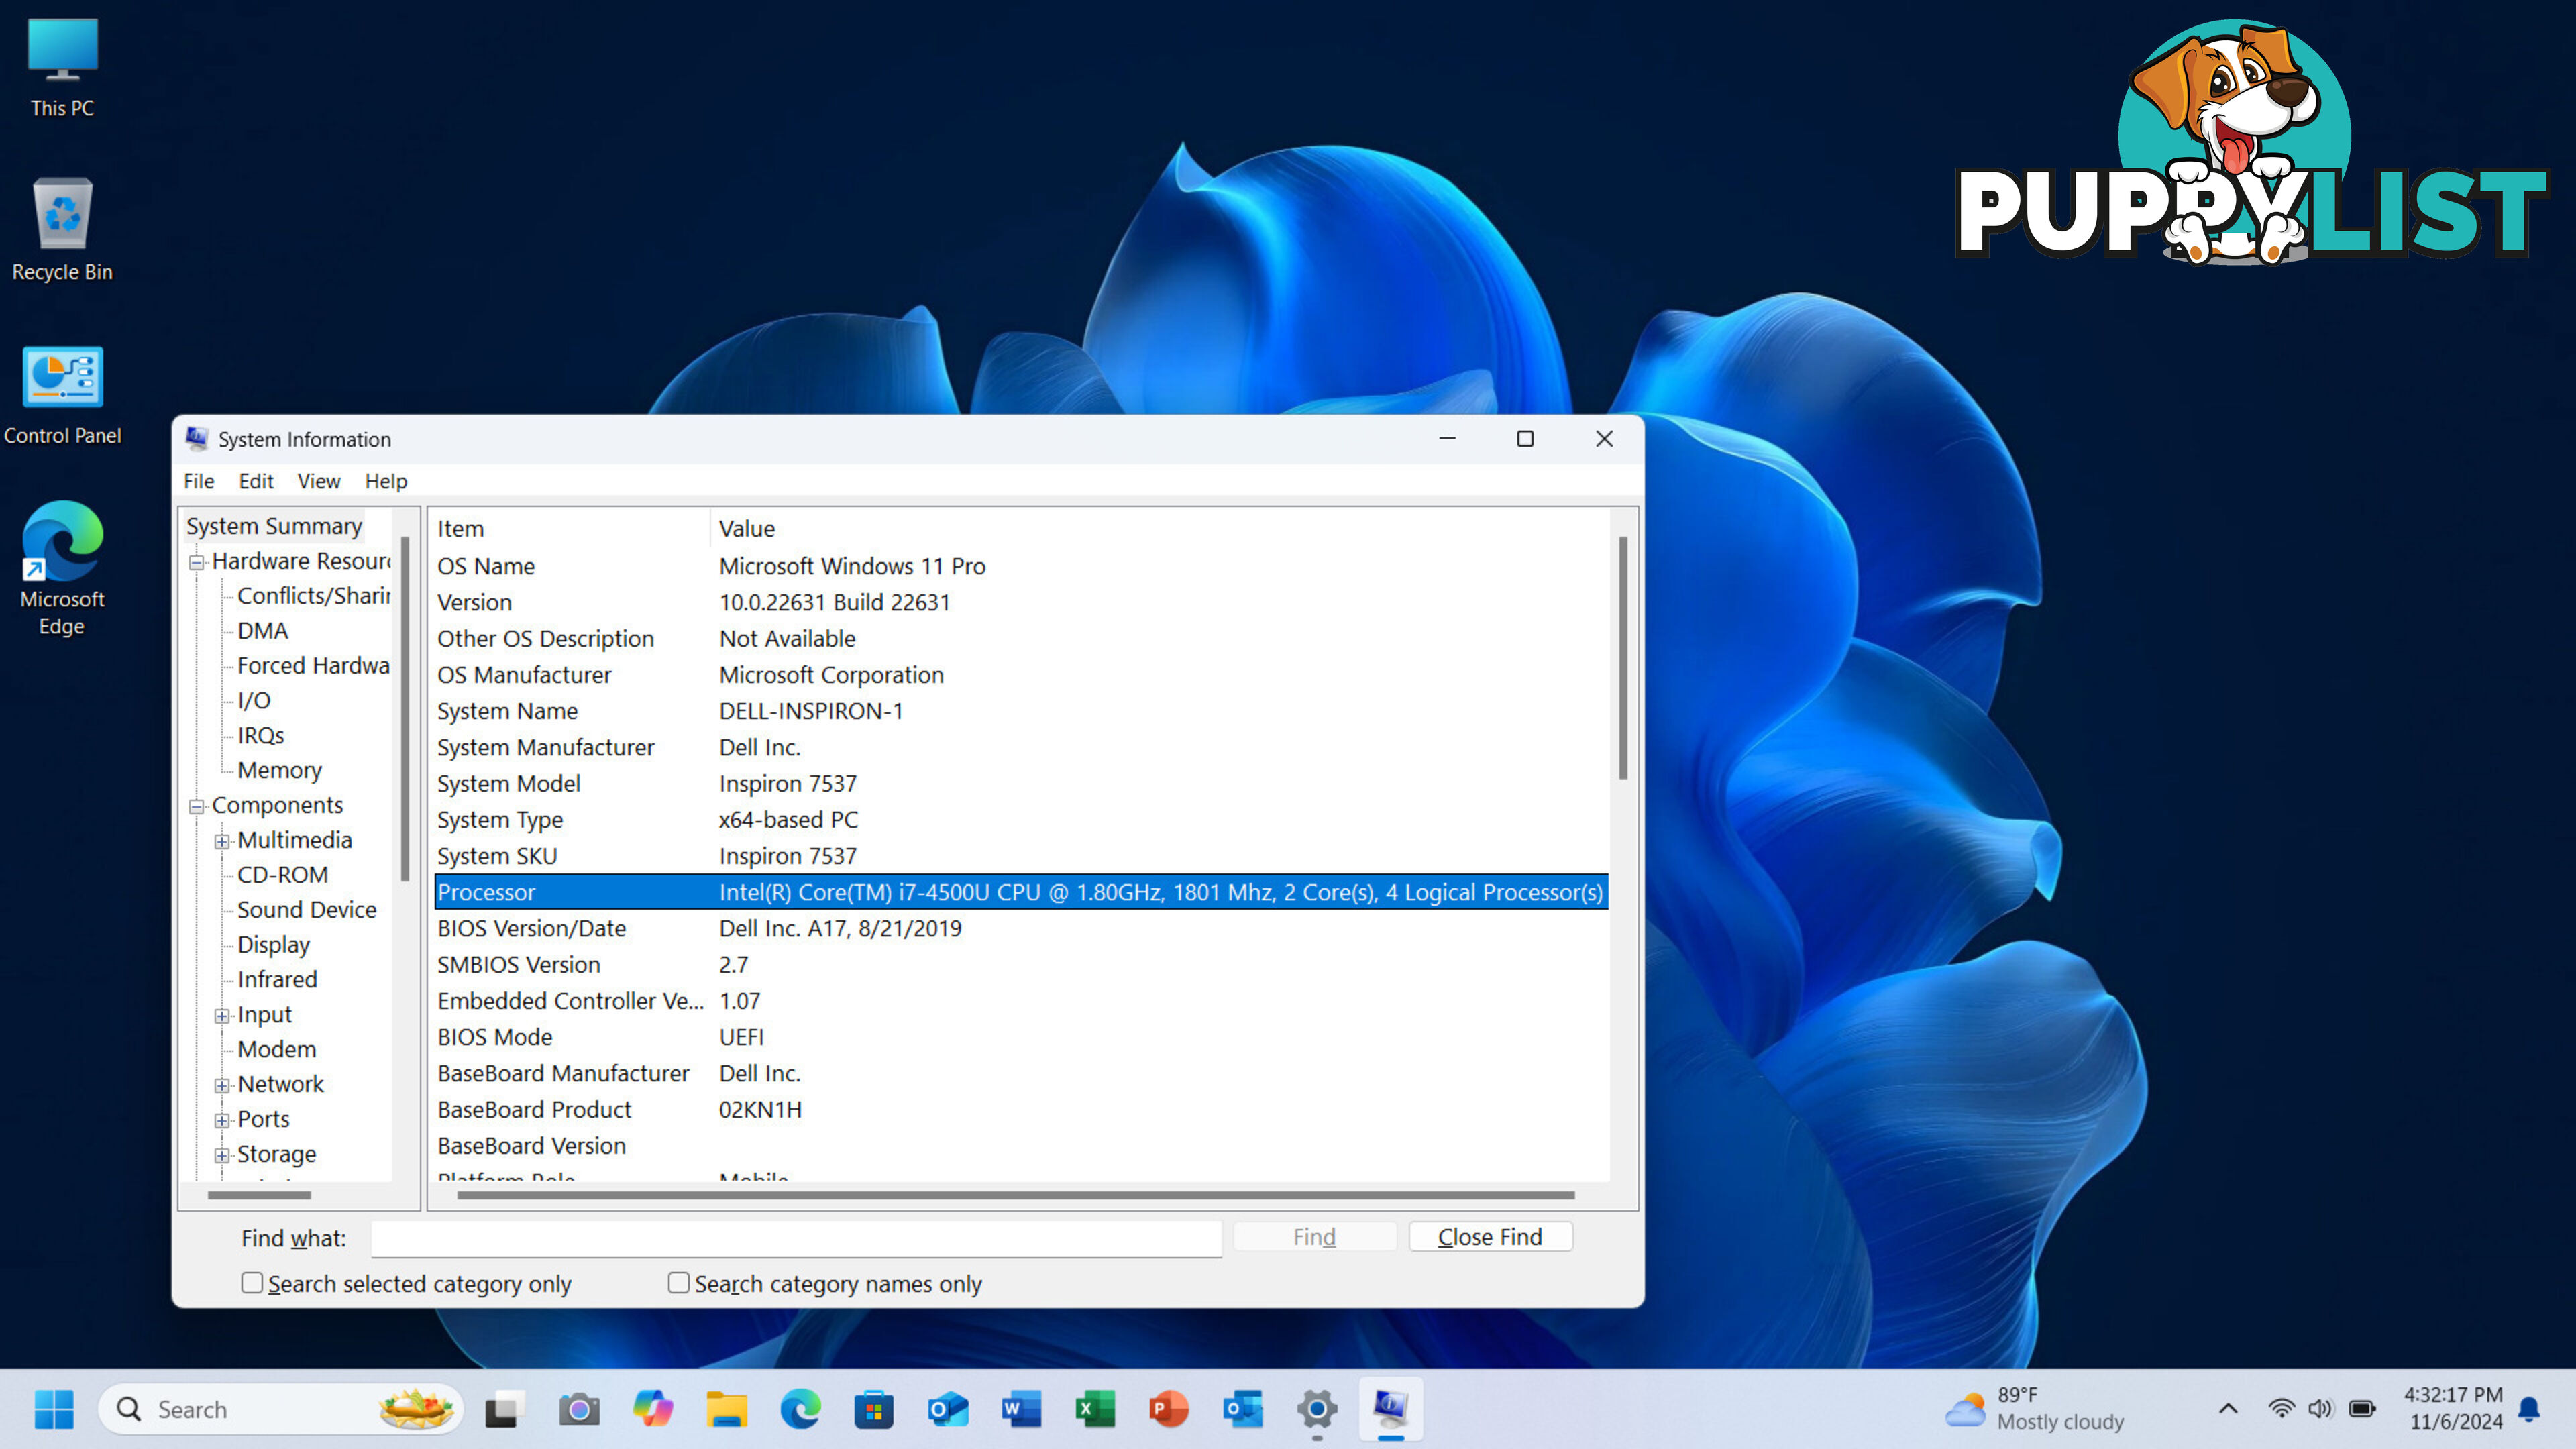Open the Edit menu
The width and height of the screenshot is (2576, 1449).
(x=256, y=481)
